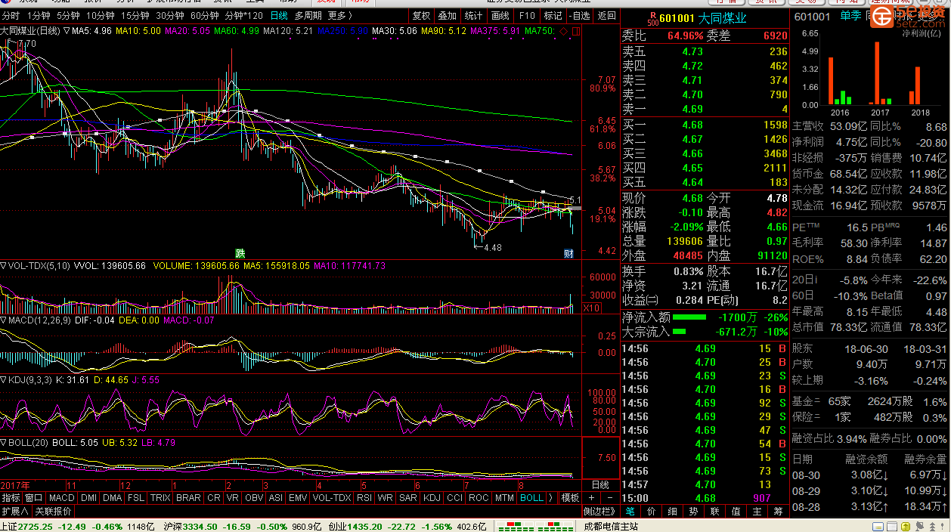Collapse the 侧边栏 sidebar

click(x=601, y=511)
